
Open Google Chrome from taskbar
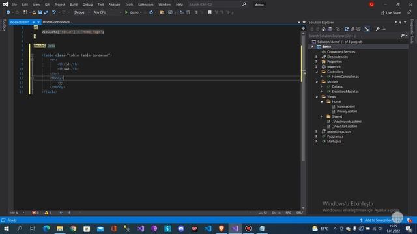[74, 229]
